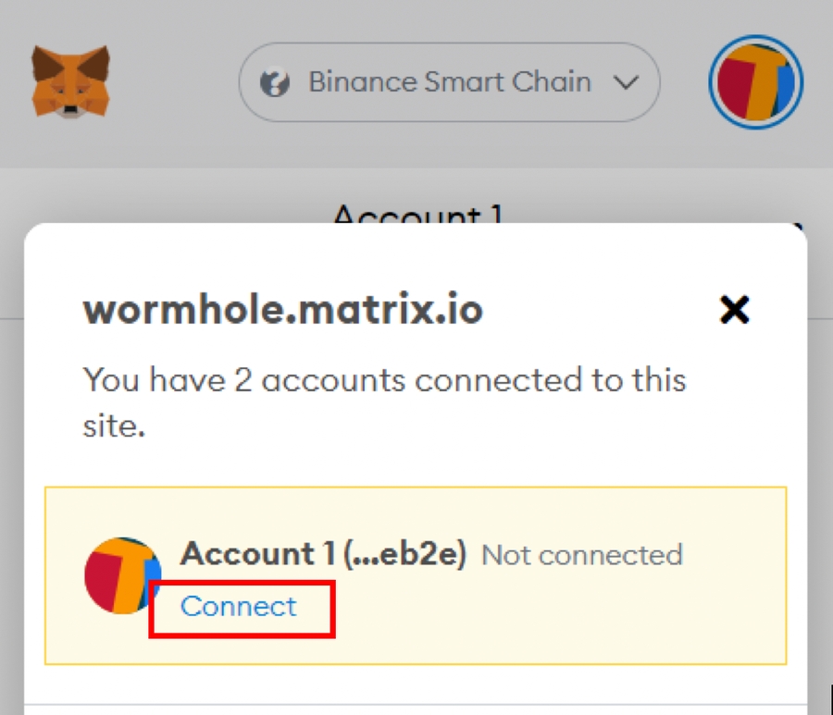Open the Binance Smart Chain network selector
Screen dimensions: 833x715
tap(449, 82)
